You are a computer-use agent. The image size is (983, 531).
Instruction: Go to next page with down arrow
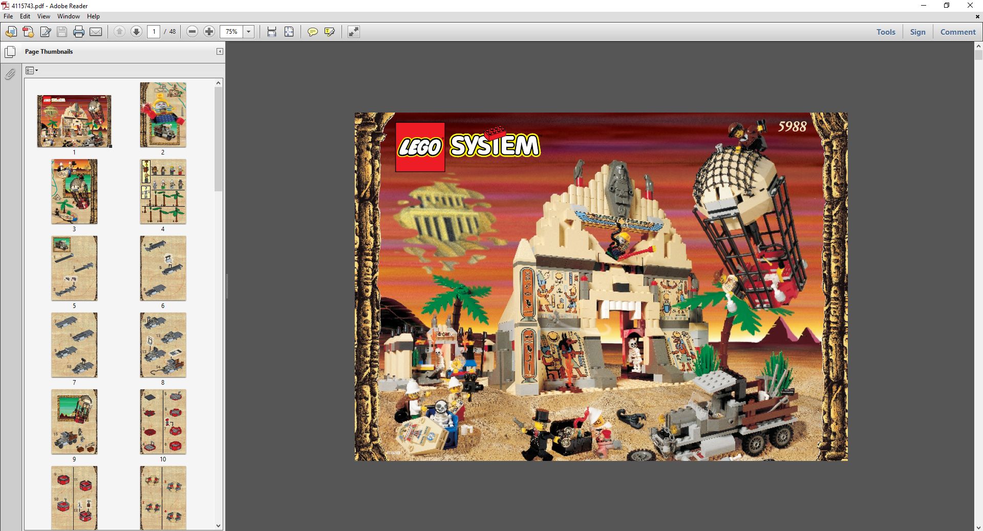pyautogui.click(x=136, y=32)
